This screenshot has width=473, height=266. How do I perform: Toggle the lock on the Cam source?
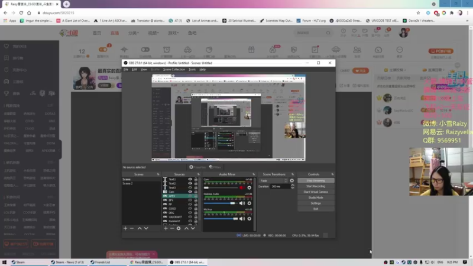pos(196,192)
